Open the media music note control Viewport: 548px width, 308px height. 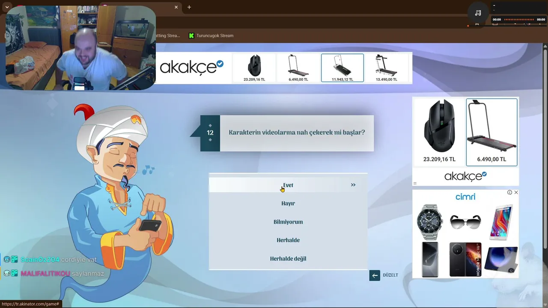coord(478,13)
